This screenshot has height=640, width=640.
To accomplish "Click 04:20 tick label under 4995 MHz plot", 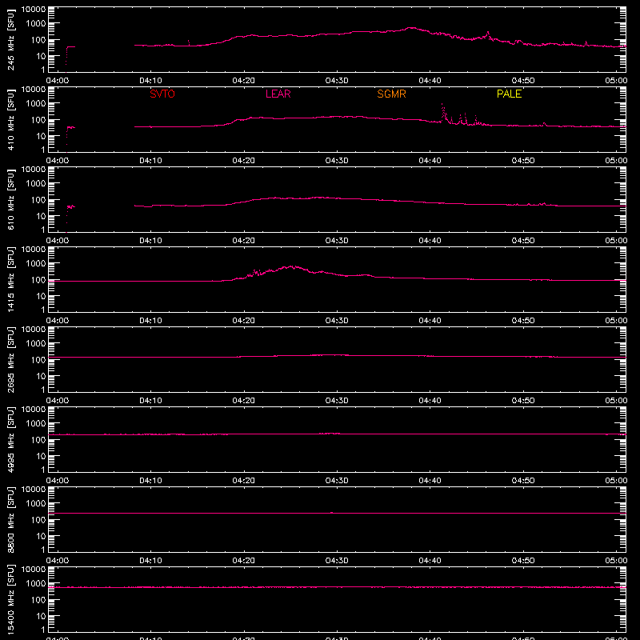I will click(244, 481).
